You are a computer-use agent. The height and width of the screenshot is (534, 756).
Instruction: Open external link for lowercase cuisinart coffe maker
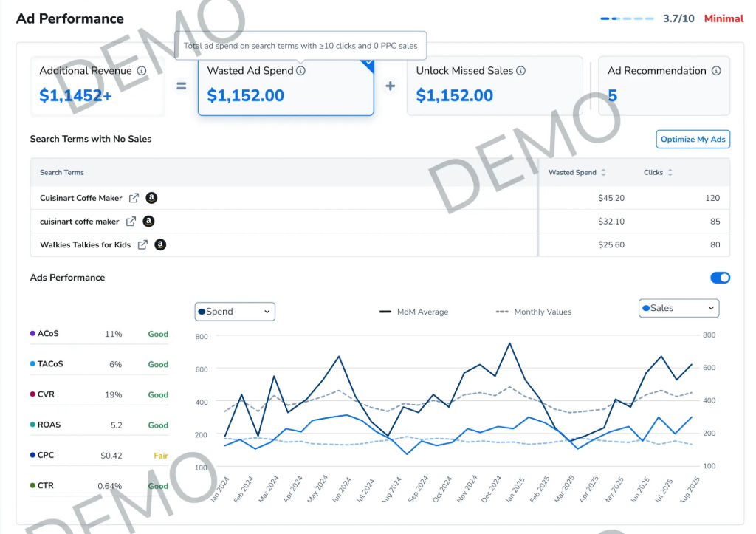point(131,222)
